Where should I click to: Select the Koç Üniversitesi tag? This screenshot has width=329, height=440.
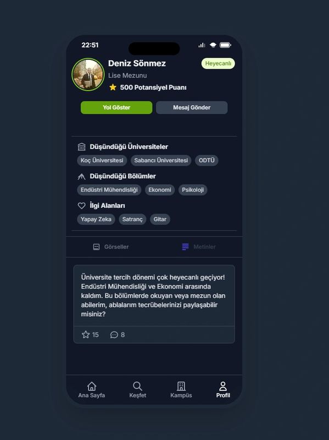tap(102, 160)
